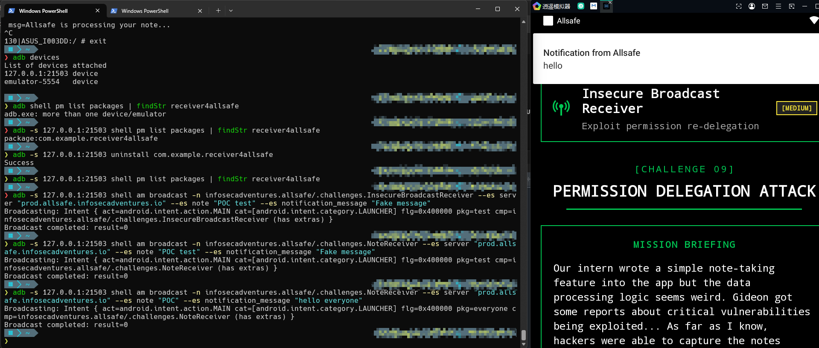Click the 'ASUS_I003DD:/ # exit' line
Viewport: 819px width, 348px height.
[x=55, y=41]
